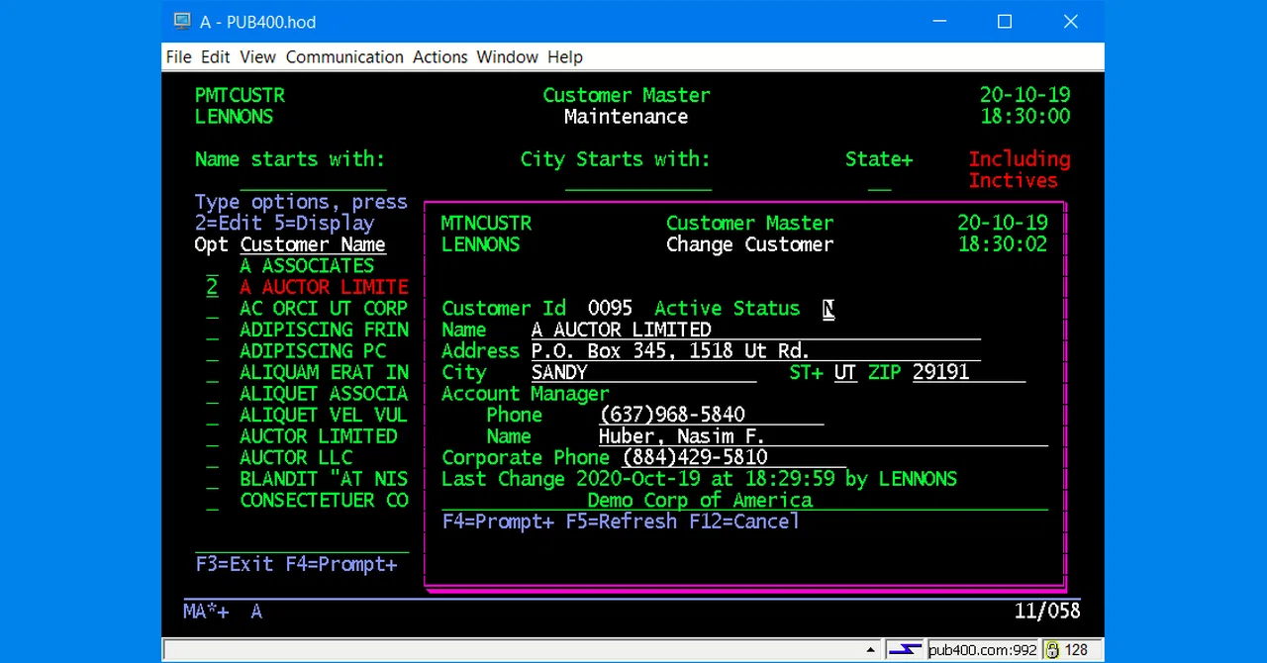This screenshot has width=1267, height=663.
Task: Click F5=Refresh function key label
Action: 622,521
